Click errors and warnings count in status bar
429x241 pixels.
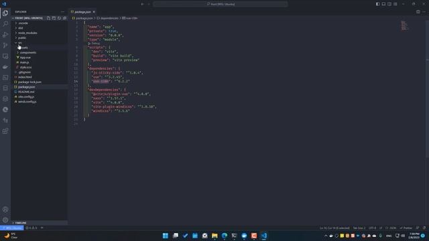coord(32,228)
